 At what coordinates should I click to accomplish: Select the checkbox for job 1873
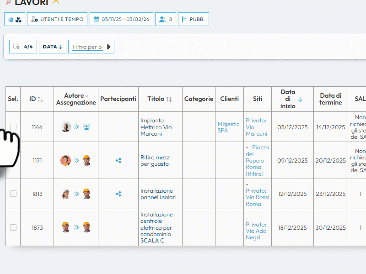(13, 227)
